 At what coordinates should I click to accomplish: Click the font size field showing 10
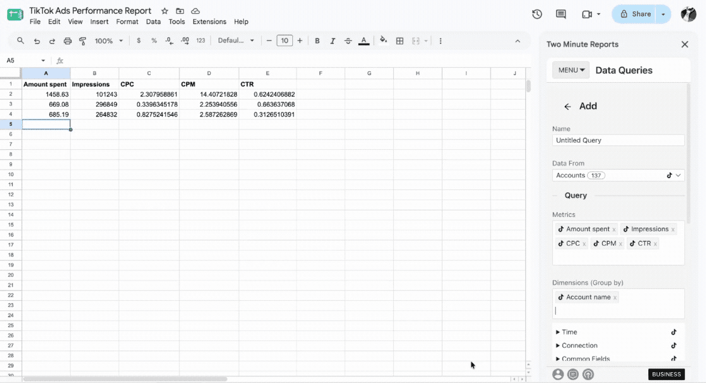pos(285,41)
